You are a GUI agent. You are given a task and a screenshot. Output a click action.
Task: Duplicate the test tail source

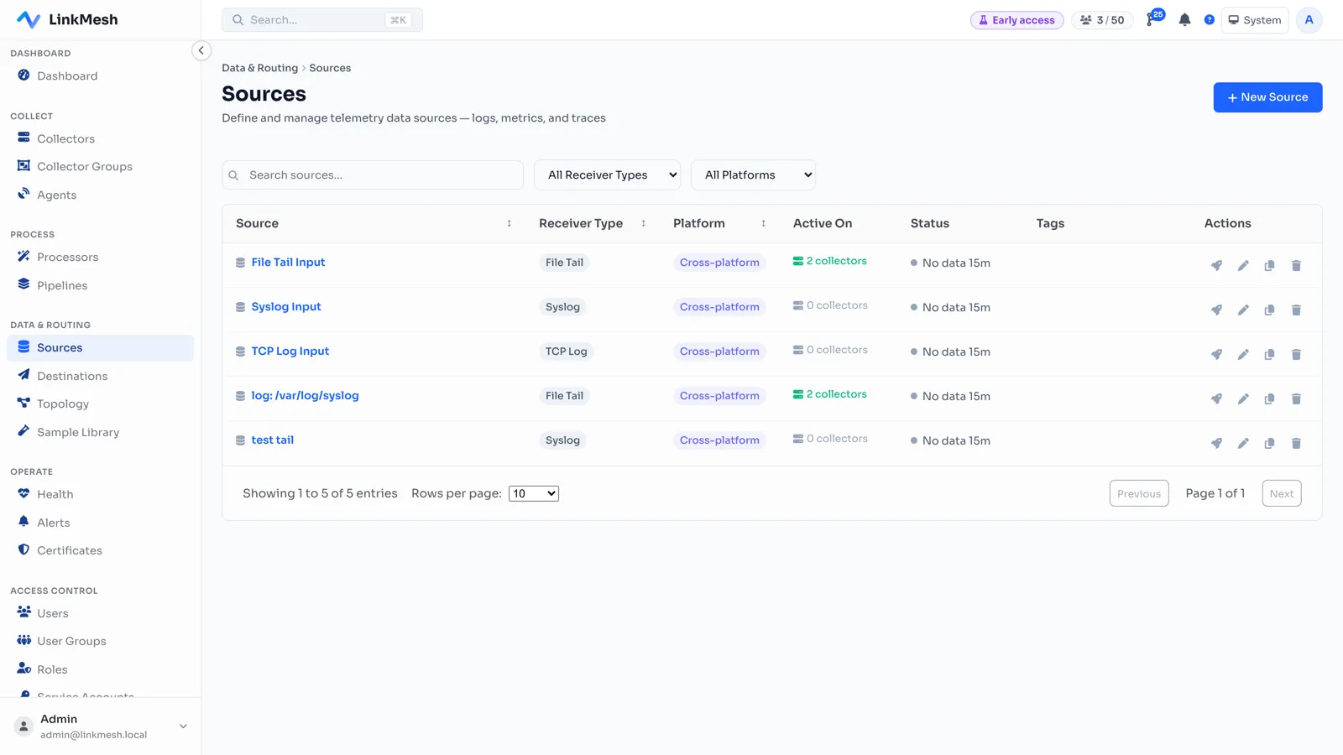[x=1269, y=444]
